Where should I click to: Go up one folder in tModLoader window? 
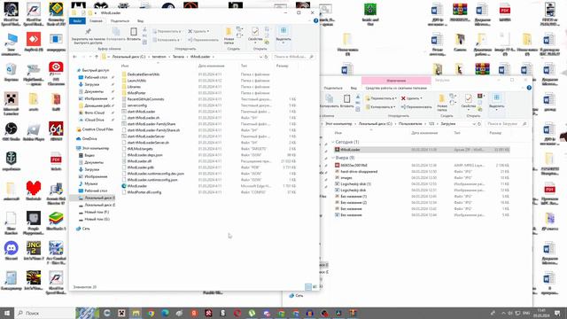pos(97,57)
